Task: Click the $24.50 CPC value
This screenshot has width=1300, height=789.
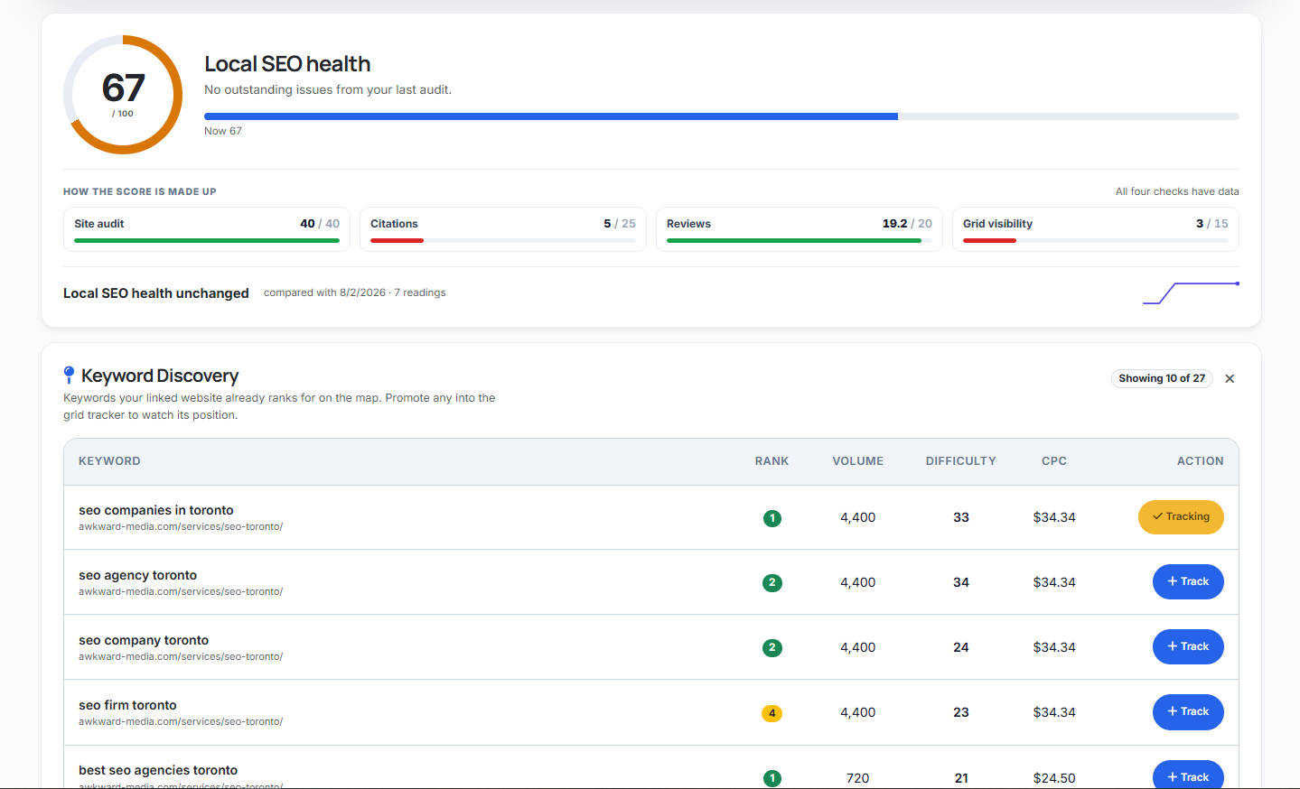Action: point(1054,778)
